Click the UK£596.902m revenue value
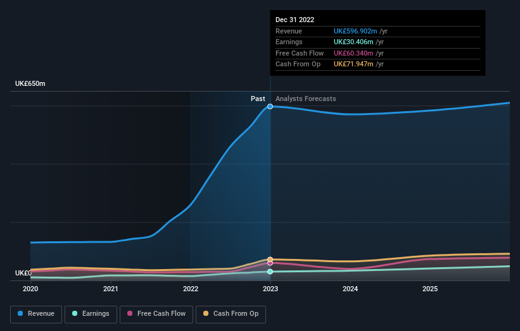 (355, 31)
